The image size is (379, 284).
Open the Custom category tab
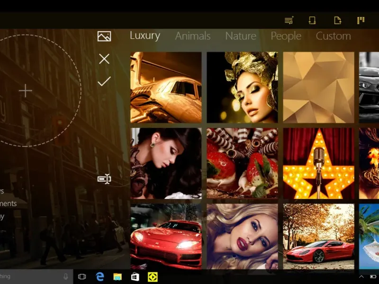(334, 36)
